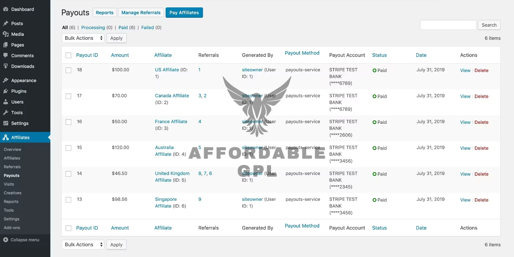Click the Appearance paintbrush icon

click(6, 80)
